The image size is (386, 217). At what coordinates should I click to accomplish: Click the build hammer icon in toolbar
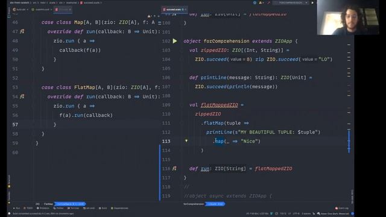coord(268,2)
